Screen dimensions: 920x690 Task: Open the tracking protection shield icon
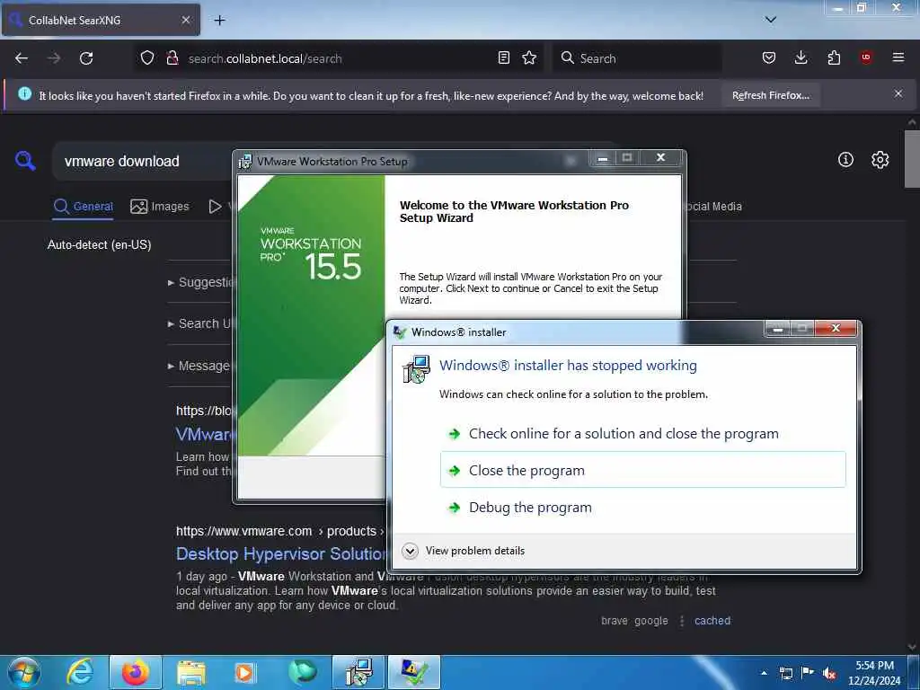(146, 58)
